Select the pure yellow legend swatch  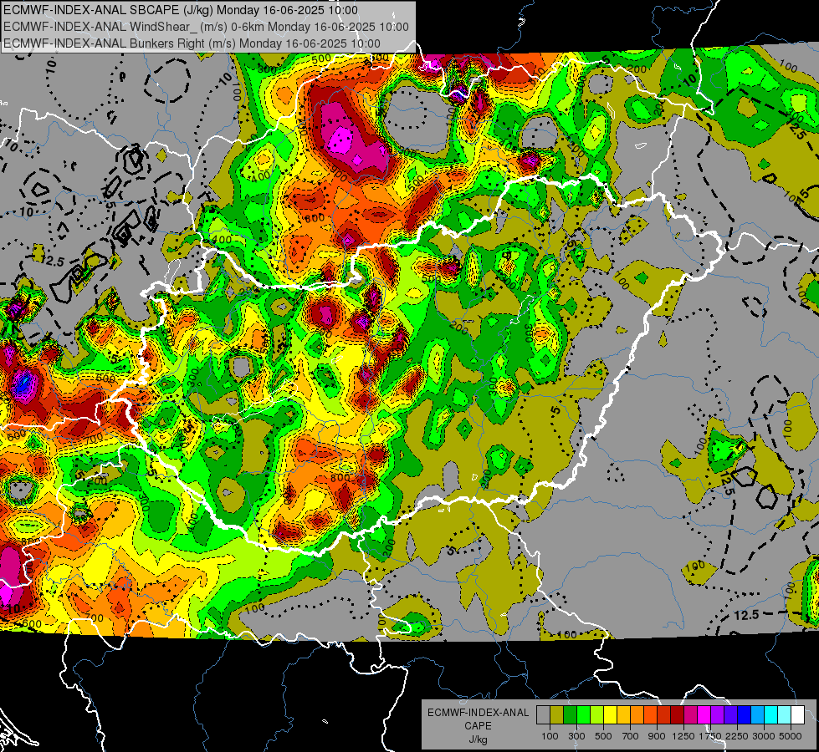610,715
